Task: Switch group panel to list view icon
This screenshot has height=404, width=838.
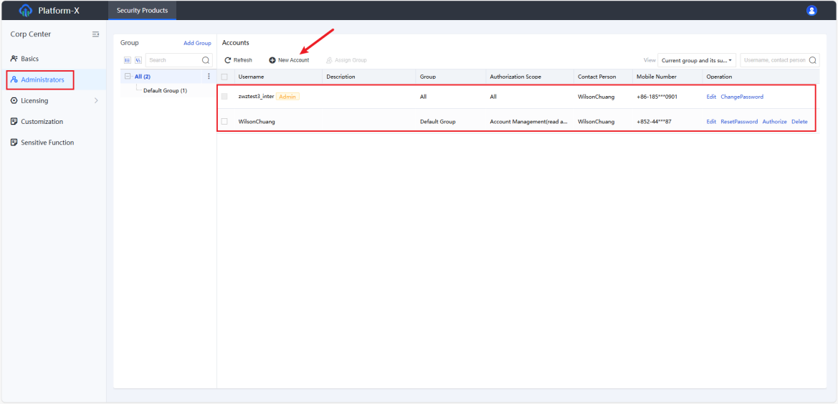Action: pyautogui.click(x=128, y=60)
